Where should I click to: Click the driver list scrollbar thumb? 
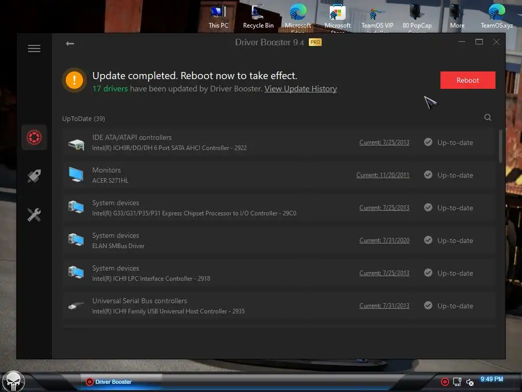click(501, 146)
